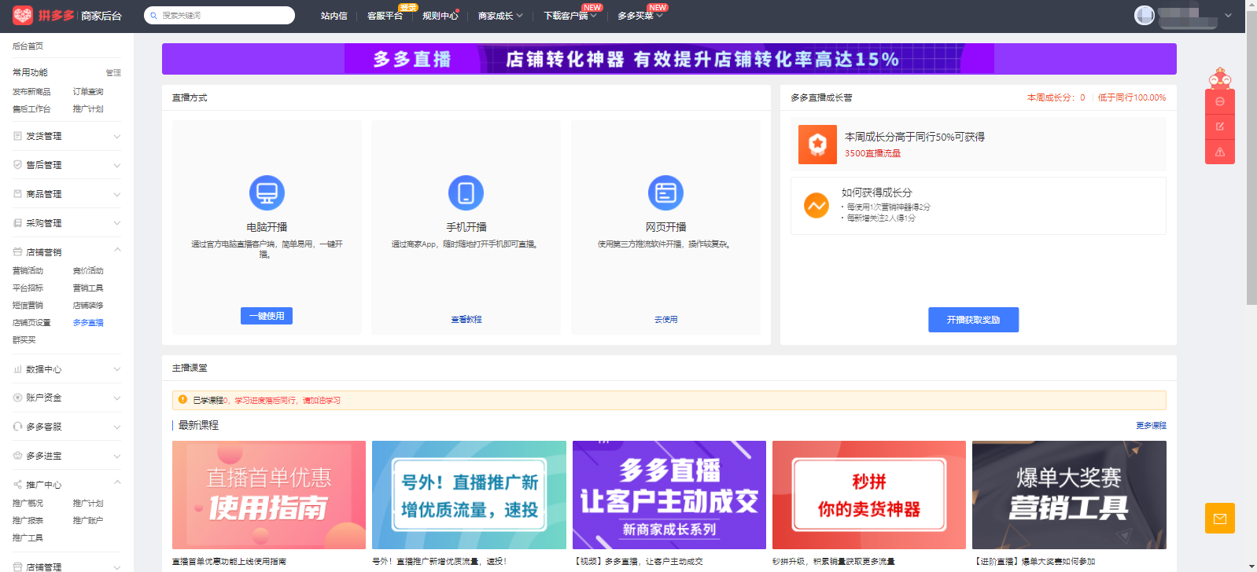Click the page vertical scrollbar
The image size is (1257, 572).
(x=1251, y=157)
